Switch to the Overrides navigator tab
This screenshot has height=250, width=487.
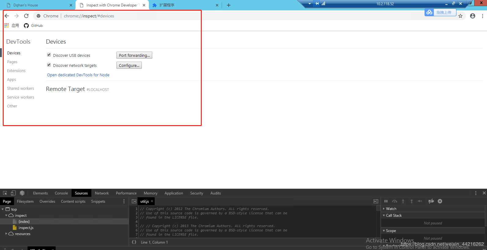click(x=47, y=201)
